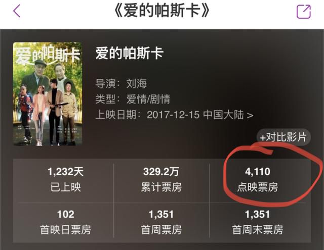Screen dimensions: 324x250
Task: Select the 累计票房 329.2万 stat cell
Action: (x=161, y=180)
